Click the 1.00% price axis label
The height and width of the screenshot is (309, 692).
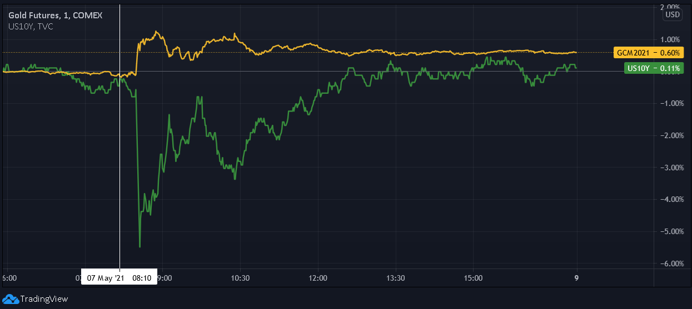[670, 39]
